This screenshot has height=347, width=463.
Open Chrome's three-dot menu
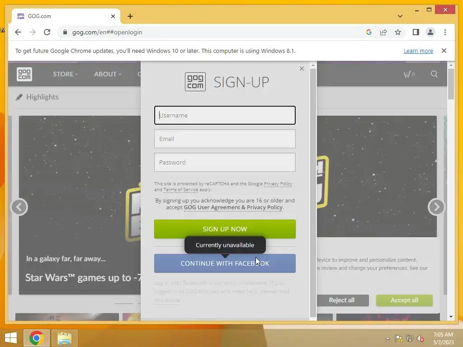click(445, 32)
